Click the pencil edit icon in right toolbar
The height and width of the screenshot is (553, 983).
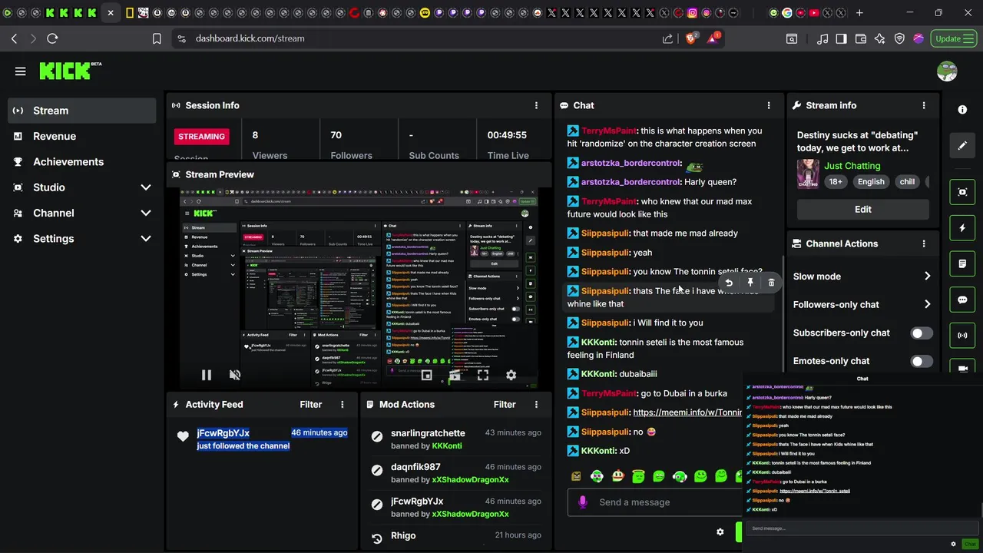pyautogui.click(x=962, y=145)
